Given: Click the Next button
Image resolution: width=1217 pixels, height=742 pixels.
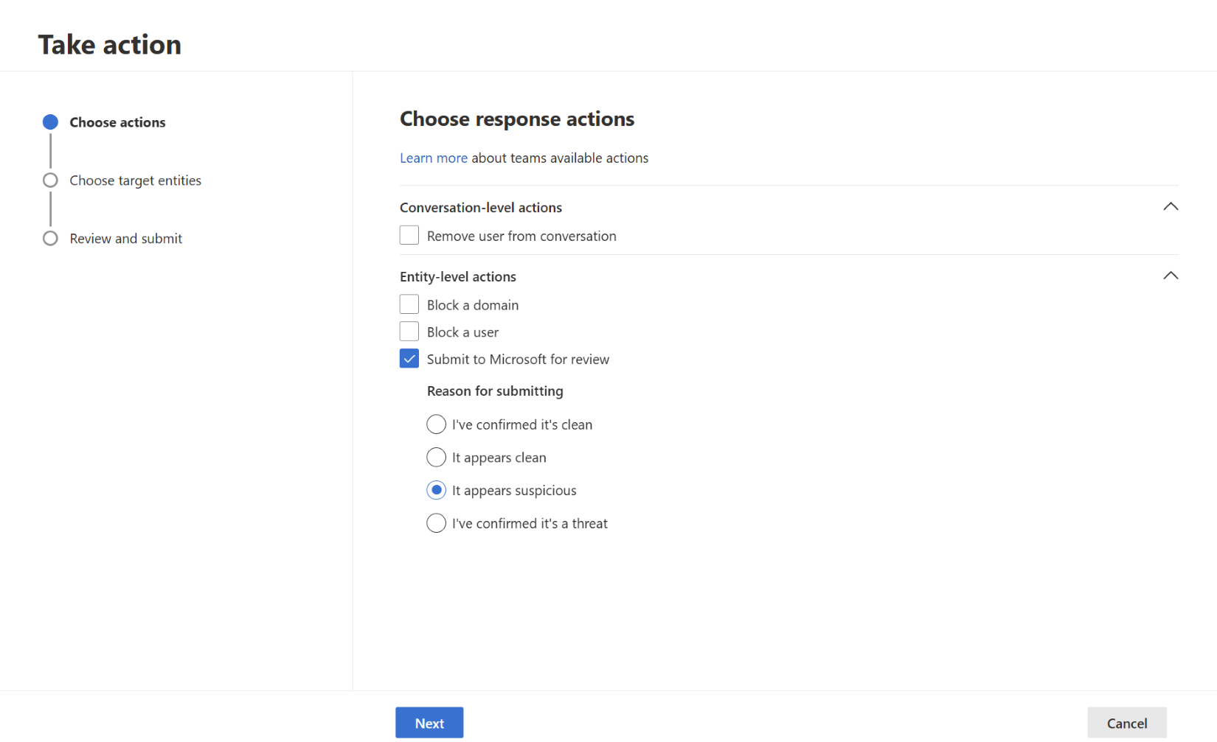Looking at the screenshot, I should click(x=429, y=723).
